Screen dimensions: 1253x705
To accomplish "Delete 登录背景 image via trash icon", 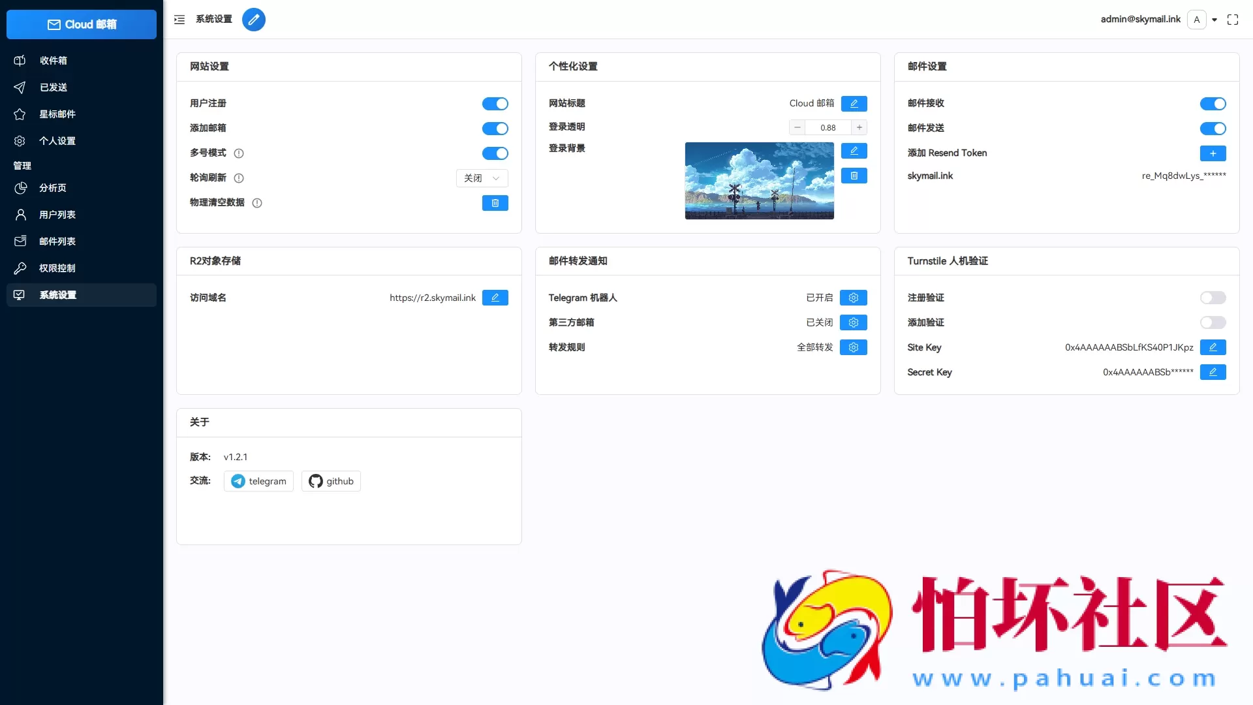I will click(x=854, y=176).
